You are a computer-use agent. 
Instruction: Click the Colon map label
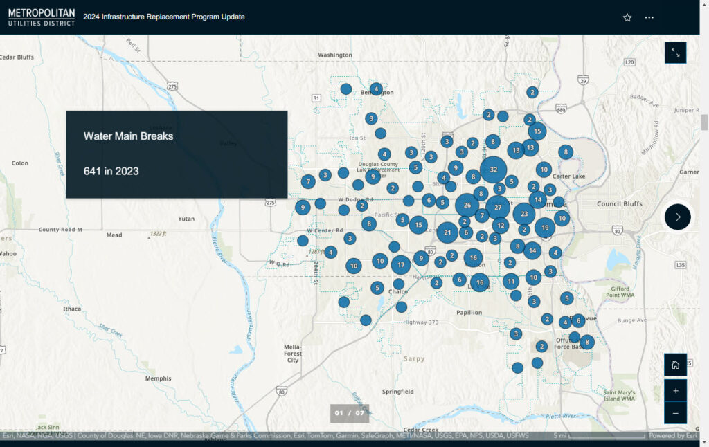click(20, 163)
